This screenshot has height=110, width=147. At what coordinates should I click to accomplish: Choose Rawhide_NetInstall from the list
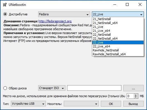118,50
